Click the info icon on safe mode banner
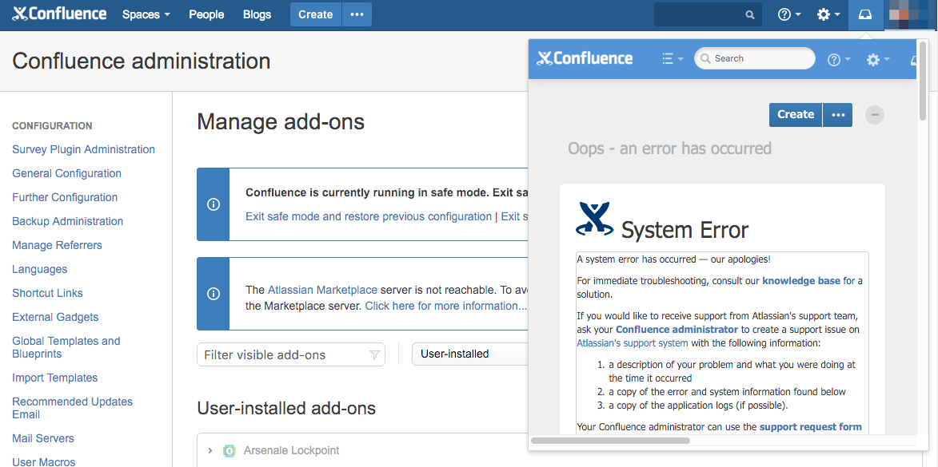Screen dimensions: 938x467 213,204
